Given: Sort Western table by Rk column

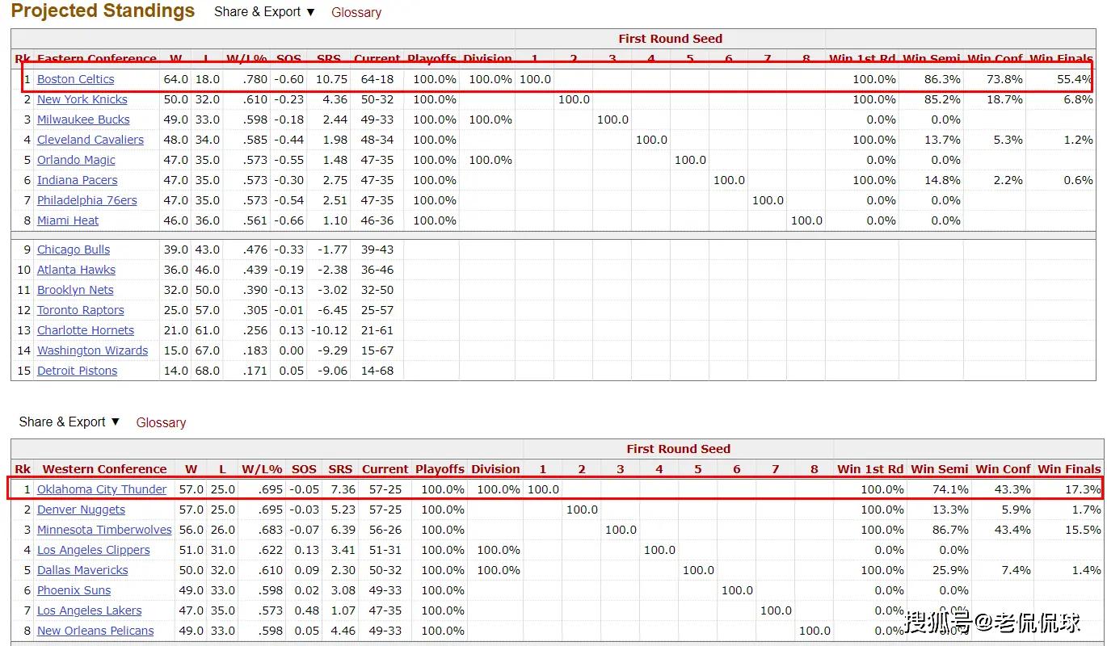Looking at the screenshot, I should (x=23, y=469).
